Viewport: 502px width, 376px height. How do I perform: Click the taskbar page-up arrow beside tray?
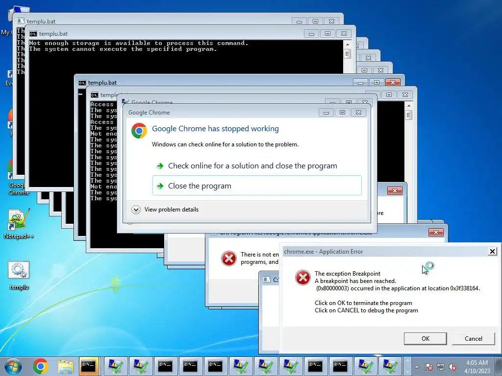point(407,361)
